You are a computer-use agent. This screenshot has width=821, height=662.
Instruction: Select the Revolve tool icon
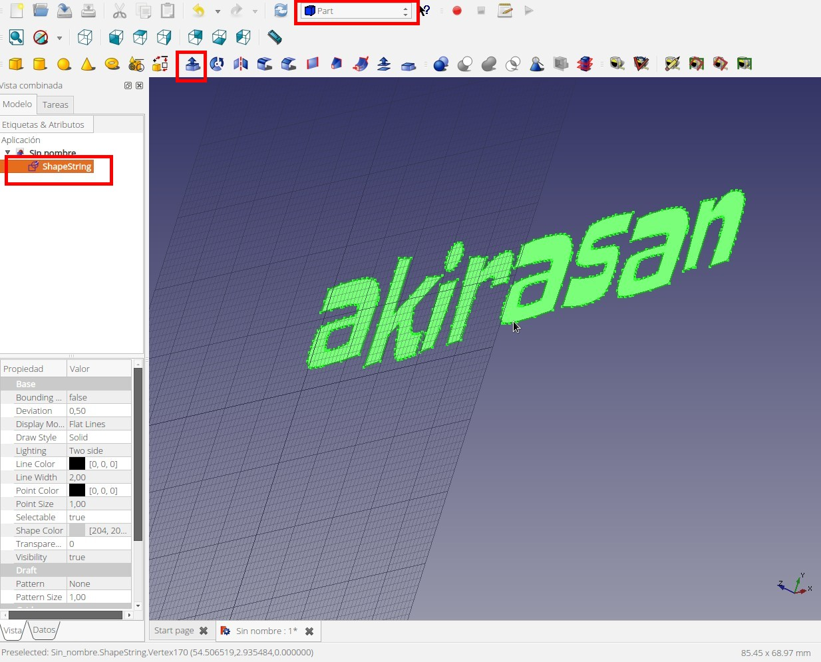point(216,64)
